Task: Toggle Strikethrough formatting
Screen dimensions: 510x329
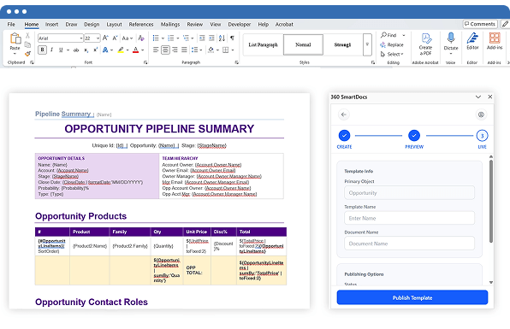Action: [76, 50]
